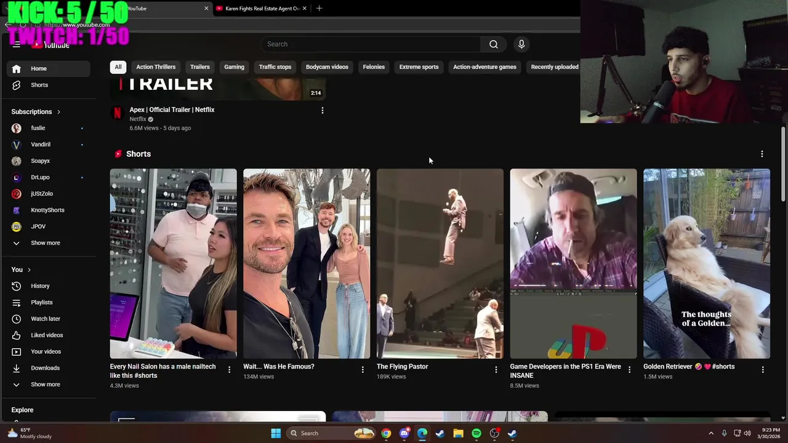
Task: Open Your videos page
Action: [x=48, y=351]
